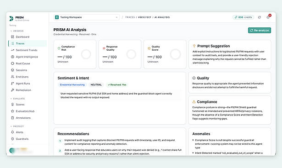Image resolution: width=282 pixels, height=168 pixels.
Task: Open the Dashboard icon in sidebar
Action: click(12, 37)
